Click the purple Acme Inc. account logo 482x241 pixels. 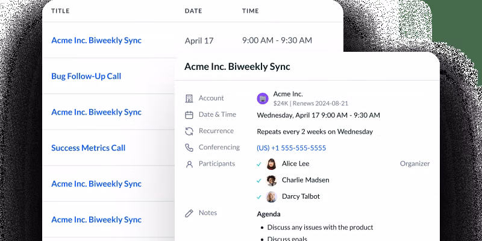tap(262, 98)
